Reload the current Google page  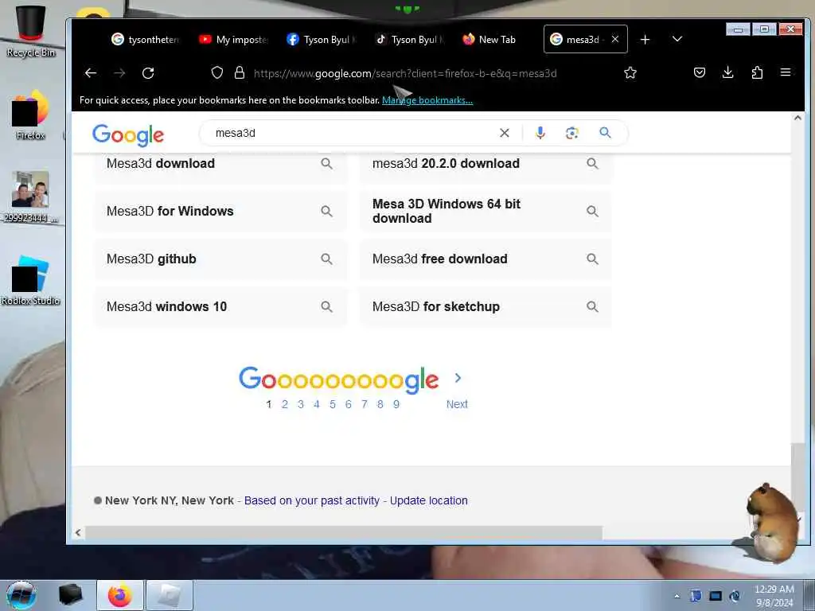[148, 72]
